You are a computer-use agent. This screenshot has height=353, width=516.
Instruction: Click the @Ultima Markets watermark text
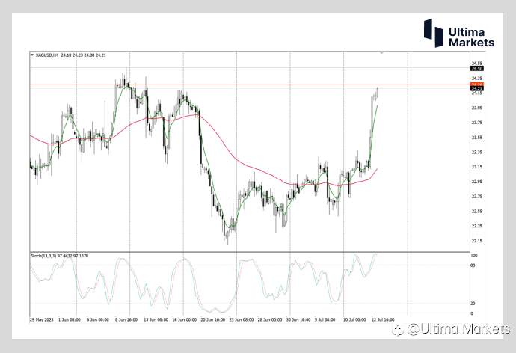point(459,329)
